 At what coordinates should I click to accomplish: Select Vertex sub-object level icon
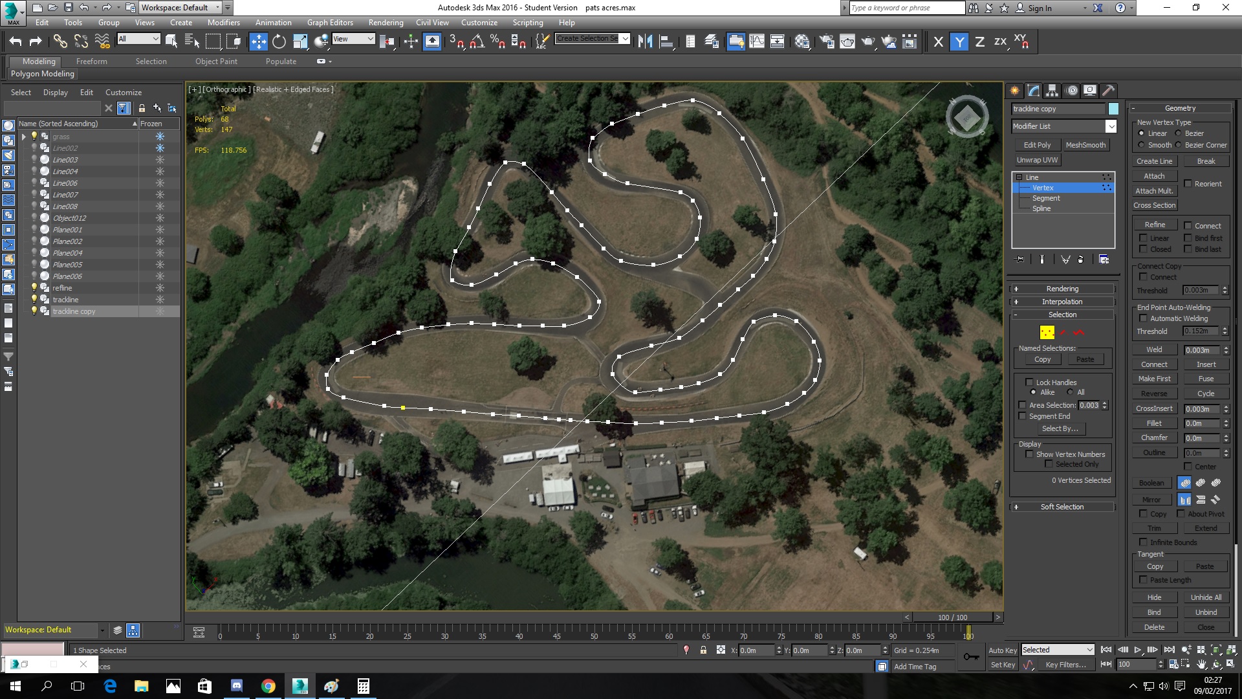[1047, 332]
